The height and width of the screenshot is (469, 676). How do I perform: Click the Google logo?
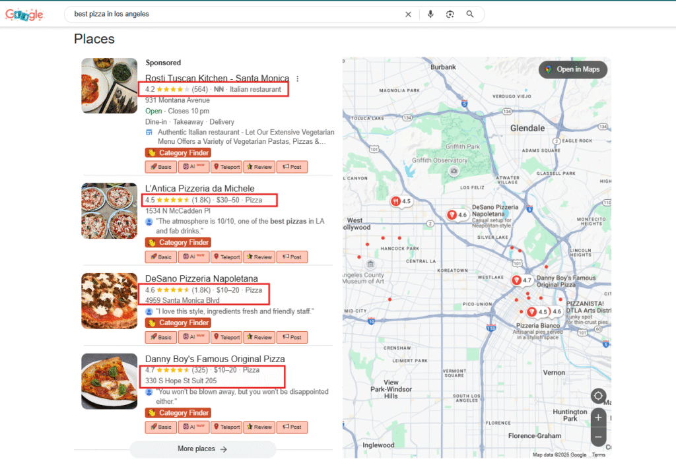click(24, 15)
